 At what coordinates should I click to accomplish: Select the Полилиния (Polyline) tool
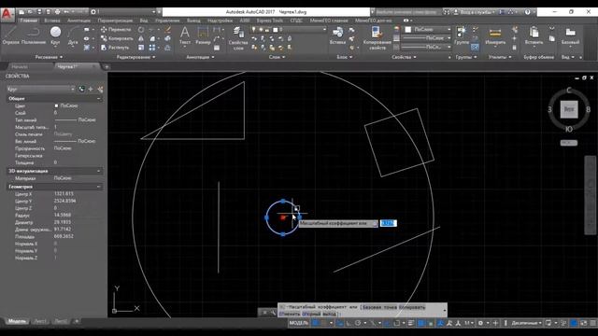pos(34,35)
